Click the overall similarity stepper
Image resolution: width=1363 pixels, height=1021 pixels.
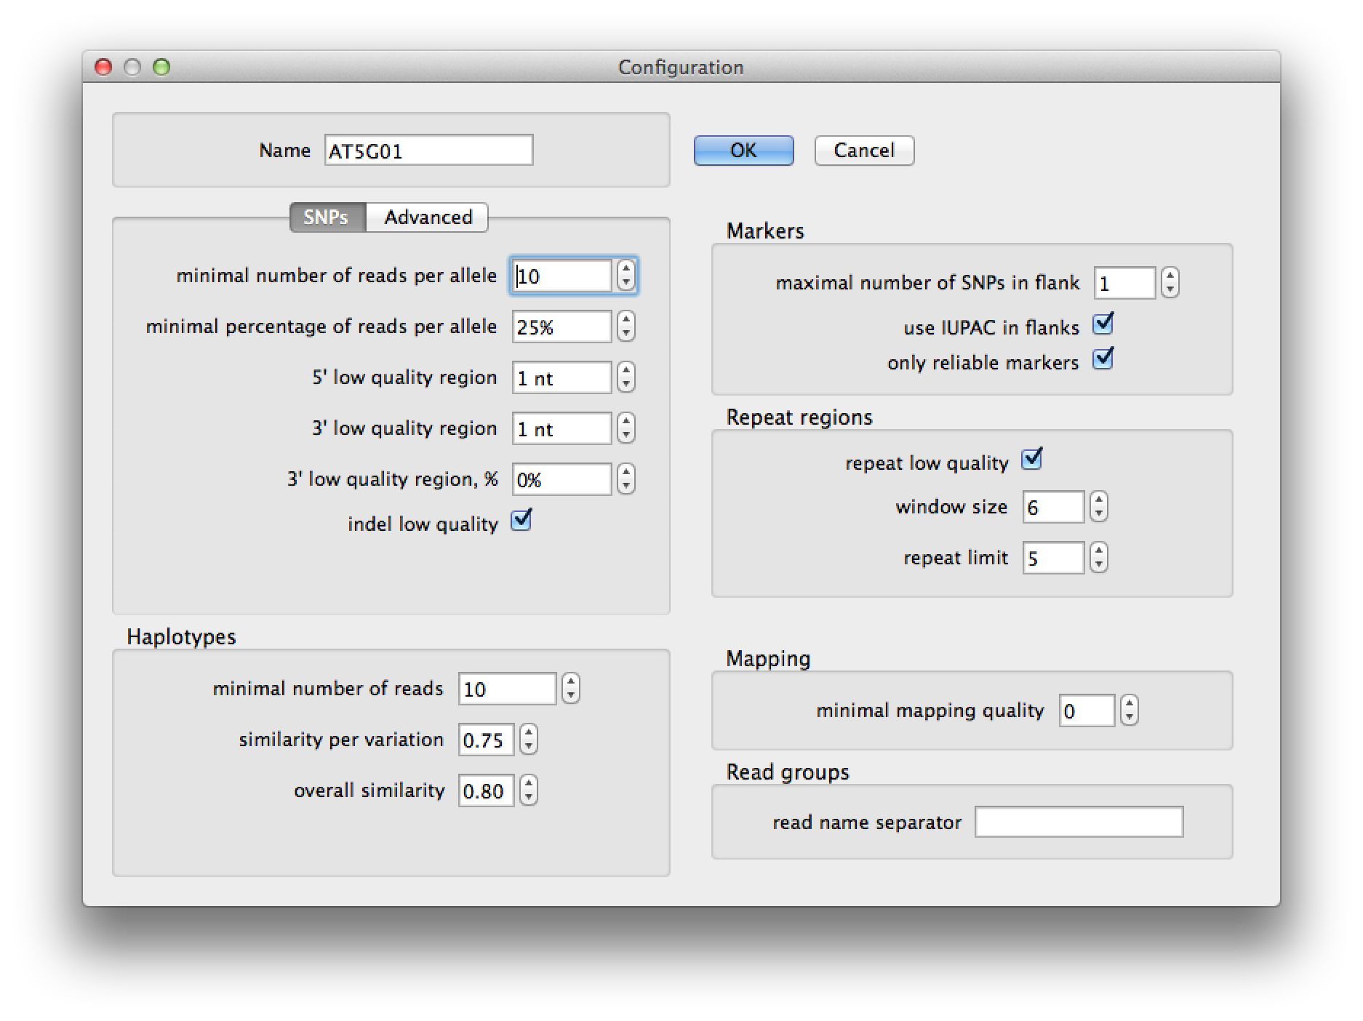tap(529, 790)
